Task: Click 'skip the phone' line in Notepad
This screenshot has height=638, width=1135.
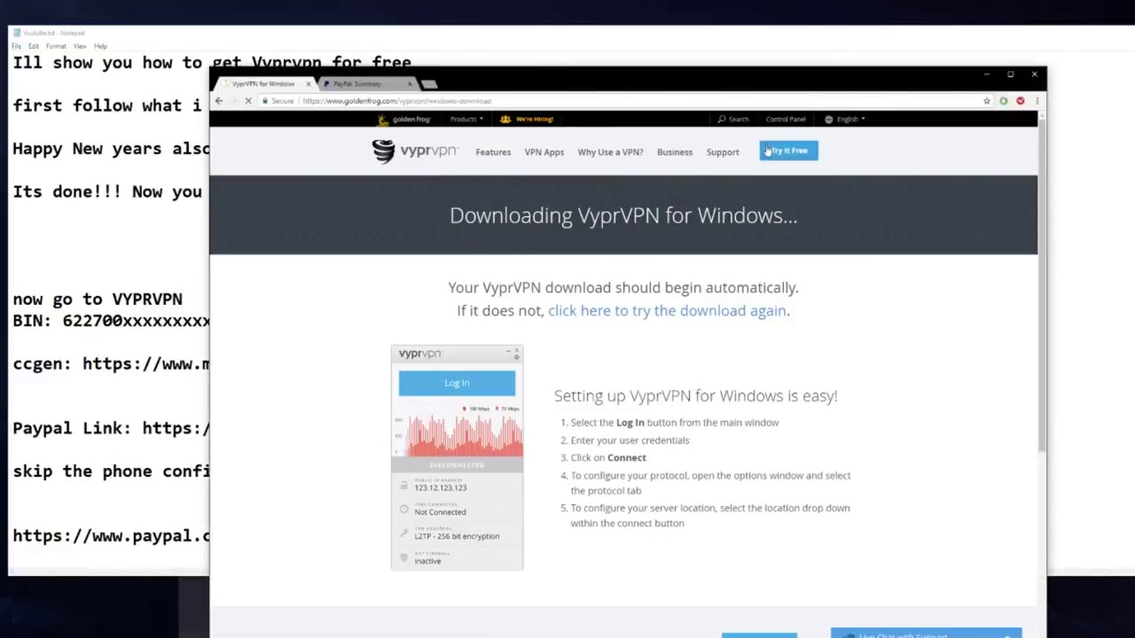Action: pyautogui.click(x=111, y=471)
